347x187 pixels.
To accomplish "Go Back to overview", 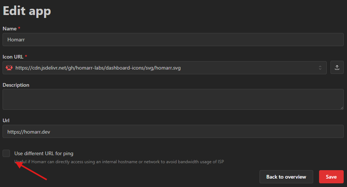I will 286,177.
